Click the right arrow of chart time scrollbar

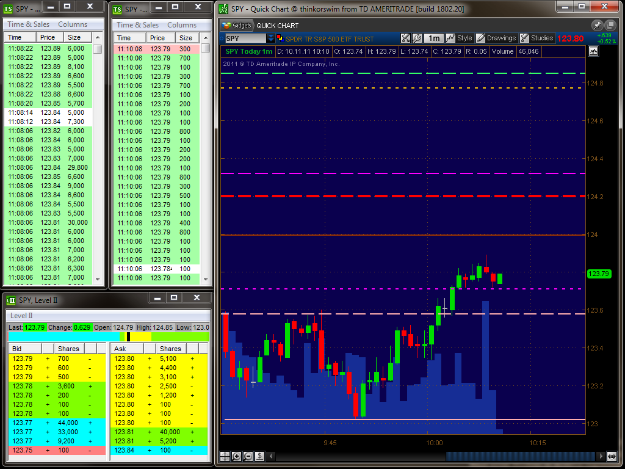[601, 456]
